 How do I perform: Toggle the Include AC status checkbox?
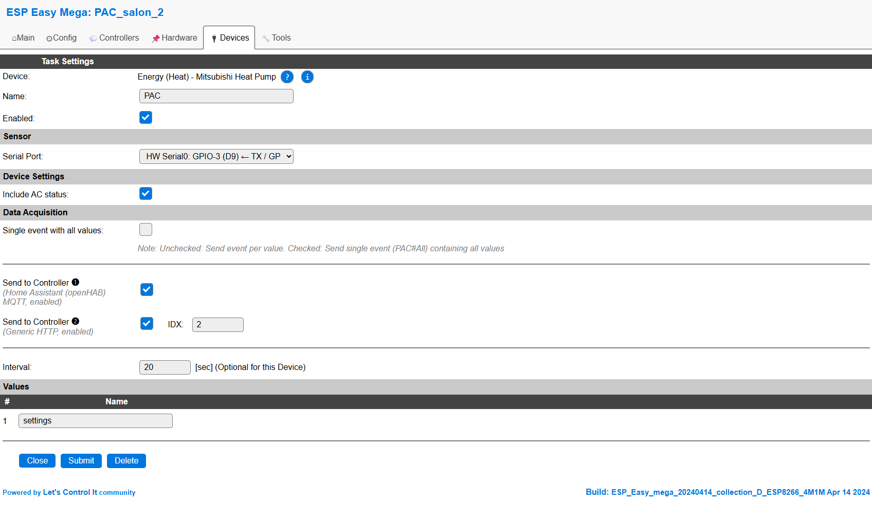pos(146,194)
